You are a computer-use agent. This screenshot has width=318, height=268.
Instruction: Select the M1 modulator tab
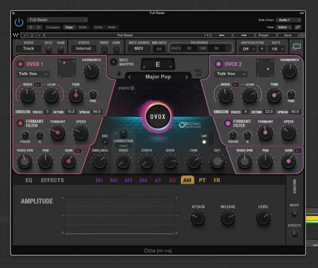point(99,181)
